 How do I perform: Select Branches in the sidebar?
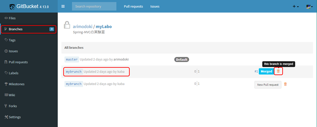29,29
